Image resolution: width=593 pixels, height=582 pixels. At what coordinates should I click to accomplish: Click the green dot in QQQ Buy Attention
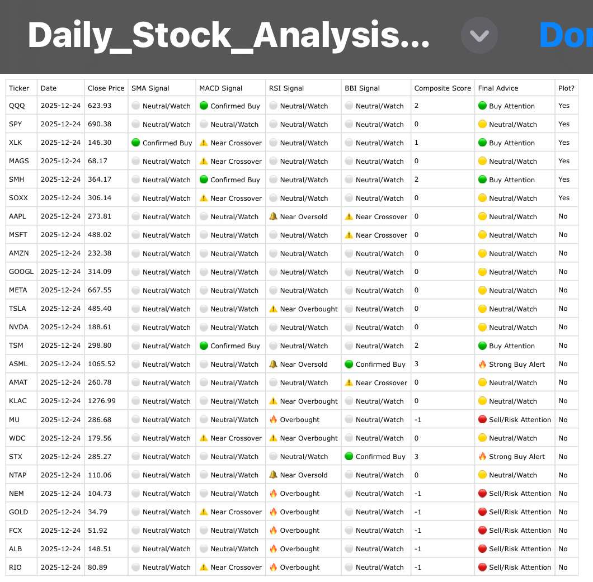(x=482, y=106)
